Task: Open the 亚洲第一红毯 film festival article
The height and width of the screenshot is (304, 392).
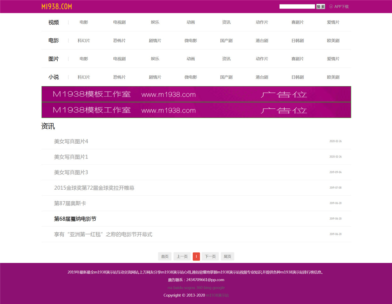Action: 103,234
